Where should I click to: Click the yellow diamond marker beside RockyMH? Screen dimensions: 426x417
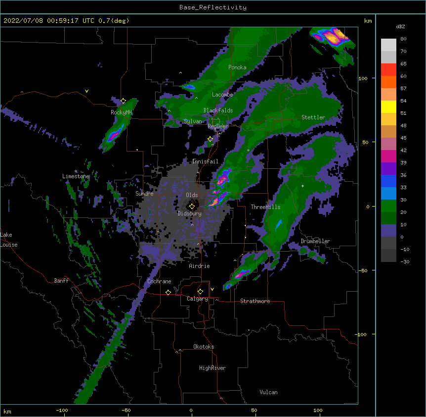point(123,101)
